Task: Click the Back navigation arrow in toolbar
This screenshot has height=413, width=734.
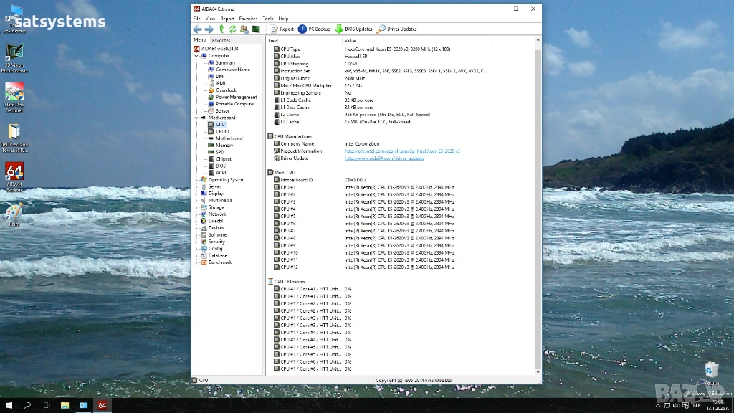Action: point(197,29)
